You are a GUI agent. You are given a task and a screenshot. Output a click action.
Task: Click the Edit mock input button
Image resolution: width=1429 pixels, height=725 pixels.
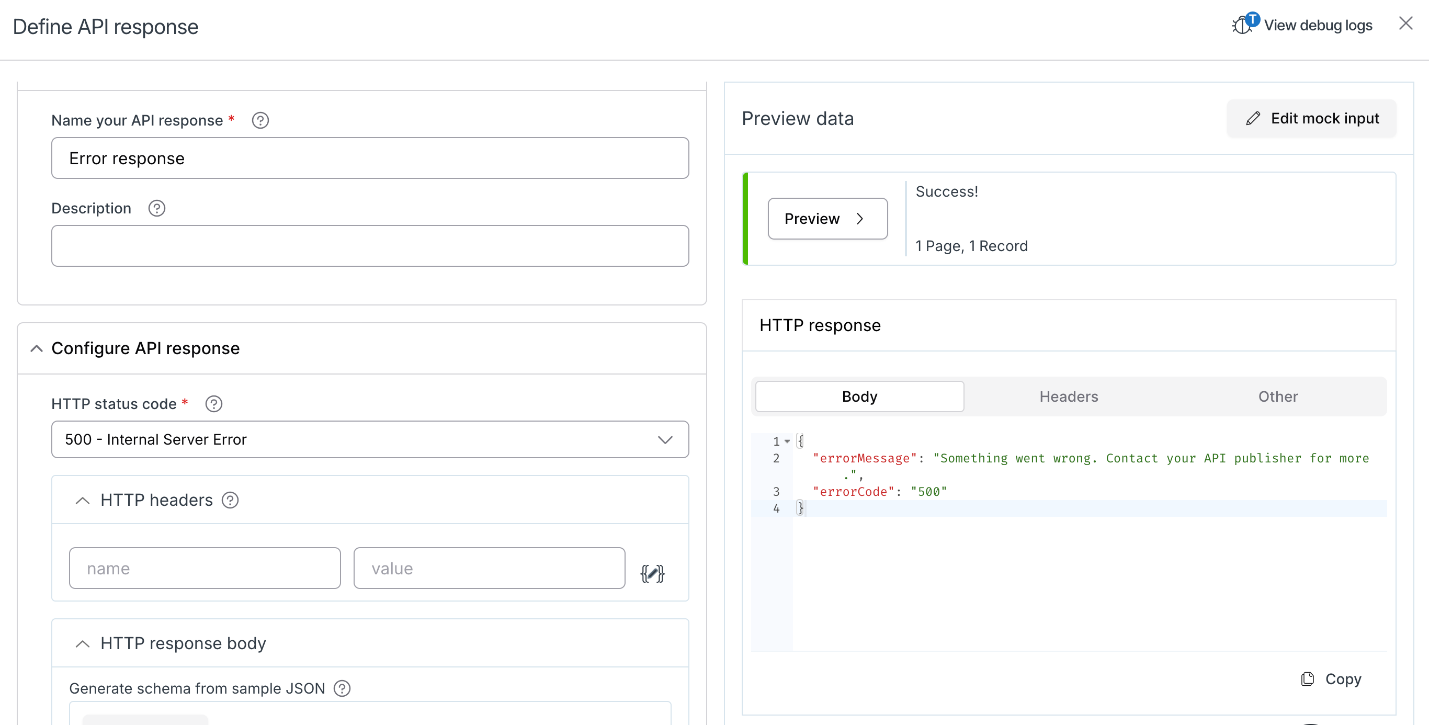[1311, 119]
